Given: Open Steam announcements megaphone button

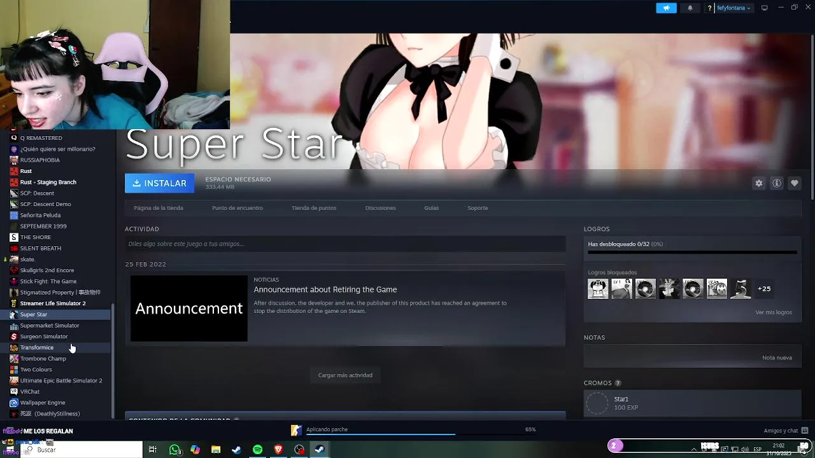Looking at the screenshot, I should (x=666, y=8).
